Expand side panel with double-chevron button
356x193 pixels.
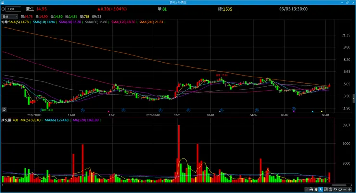point(4,110)
